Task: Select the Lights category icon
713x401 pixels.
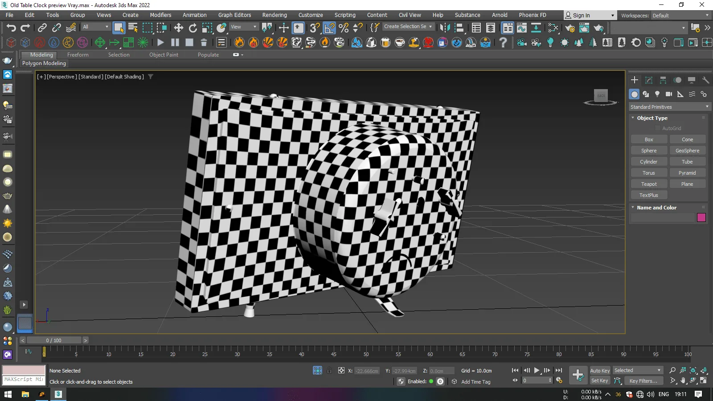Action: click(x=657, y=94)
